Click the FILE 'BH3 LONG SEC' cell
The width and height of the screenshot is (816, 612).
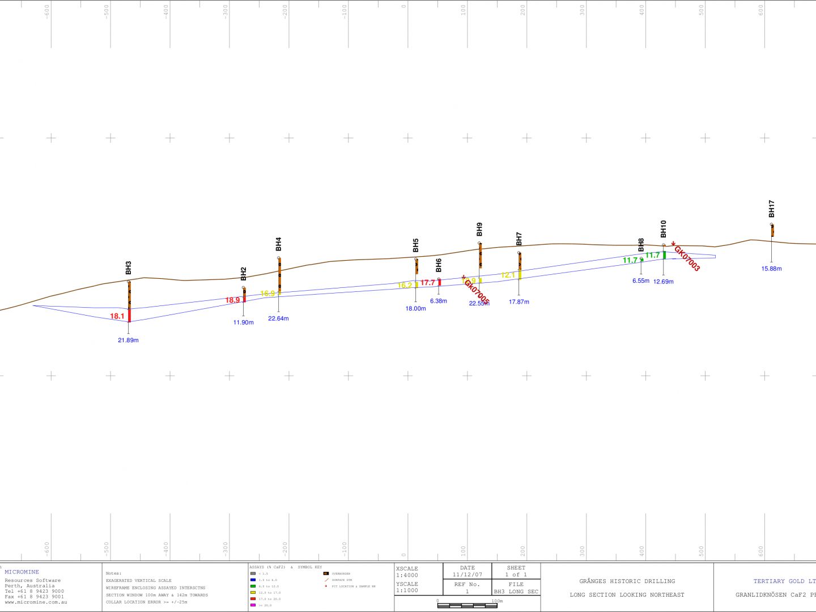pyautogui.click(x=516, y=588)
